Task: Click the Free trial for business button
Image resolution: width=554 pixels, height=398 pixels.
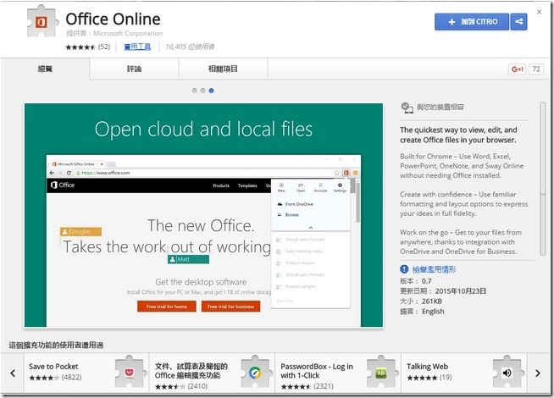Action: pyautogui.click(x=230, y=307)
